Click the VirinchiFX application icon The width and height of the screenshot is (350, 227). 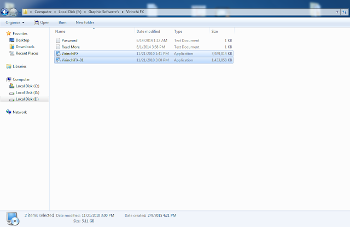point(58,54)
